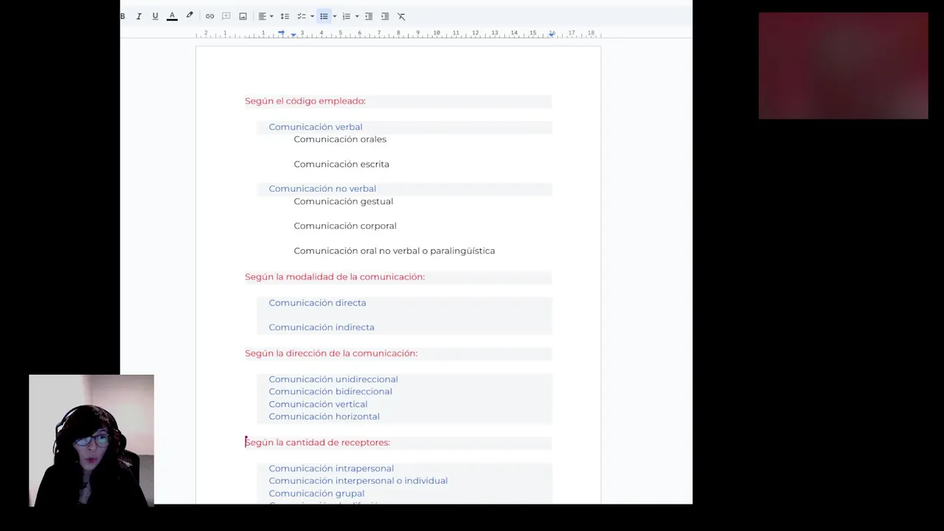
Task: Click 'Comunicación no verbal' line
Action: [x=322, y=189]
